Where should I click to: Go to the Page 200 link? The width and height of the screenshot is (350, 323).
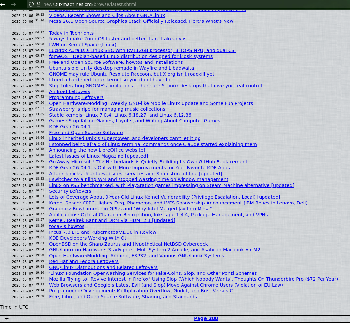(x=206, y=318)
